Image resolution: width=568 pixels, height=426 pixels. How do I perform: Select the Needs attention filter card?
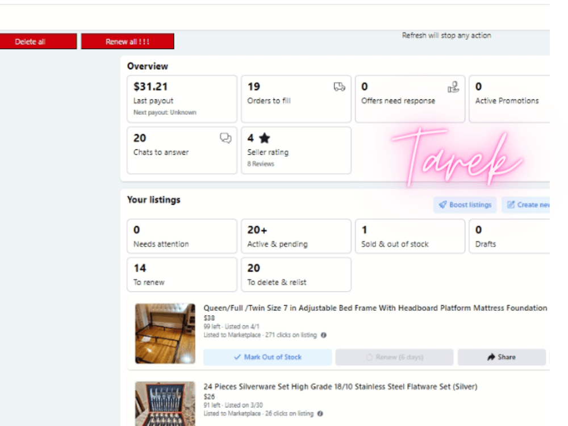(x=182, y=236)
